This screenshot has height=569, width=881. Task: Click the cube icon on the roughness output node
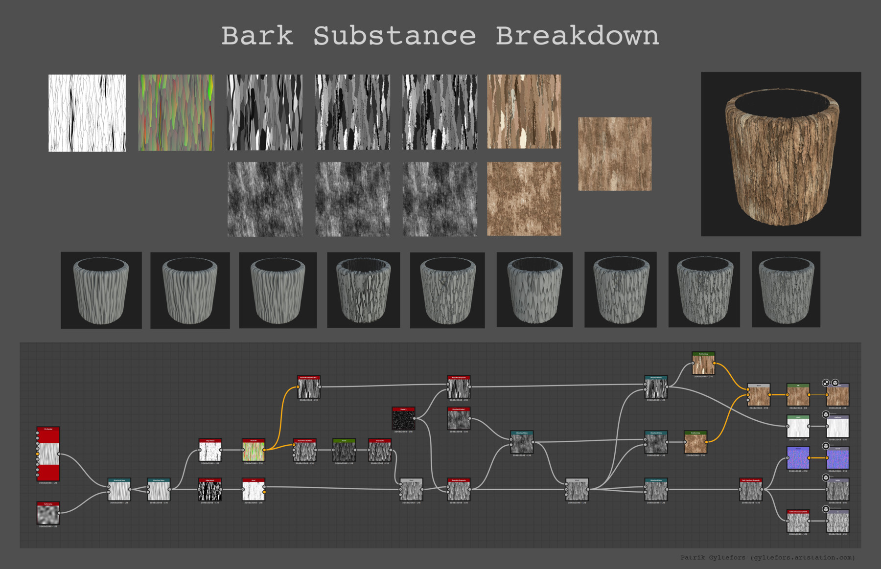click(x=826, y=414)
